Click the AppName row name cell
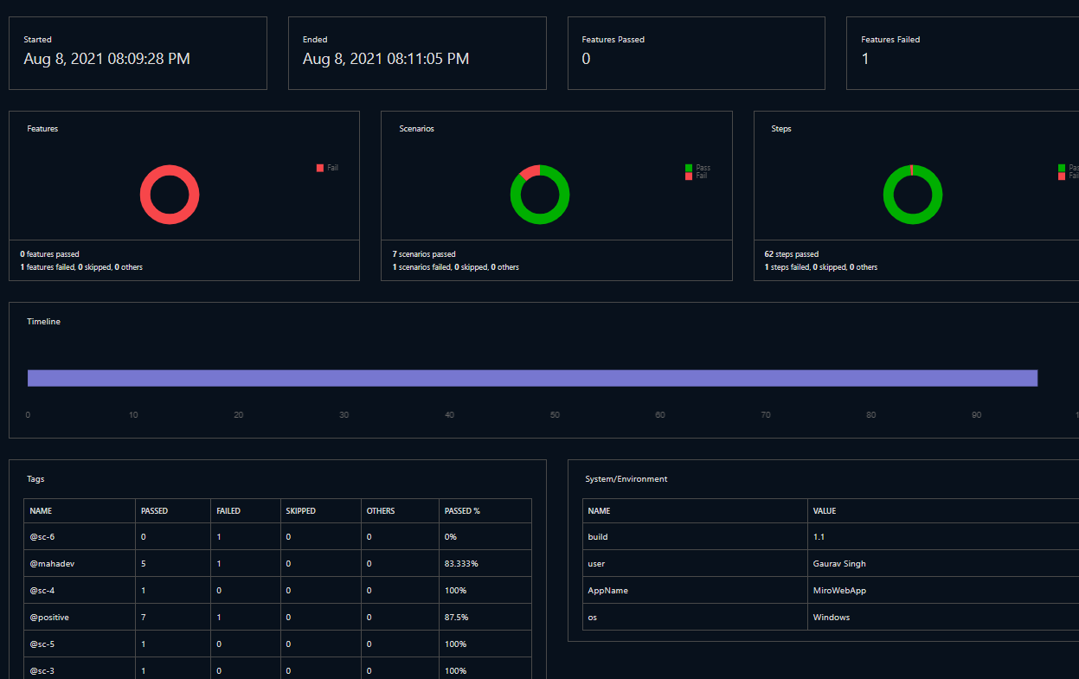Viewport: 1079px width, 679px height. [607, 591]
